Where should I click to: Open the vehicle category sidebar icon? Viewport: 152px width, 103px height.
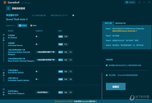tap(4, 73)
